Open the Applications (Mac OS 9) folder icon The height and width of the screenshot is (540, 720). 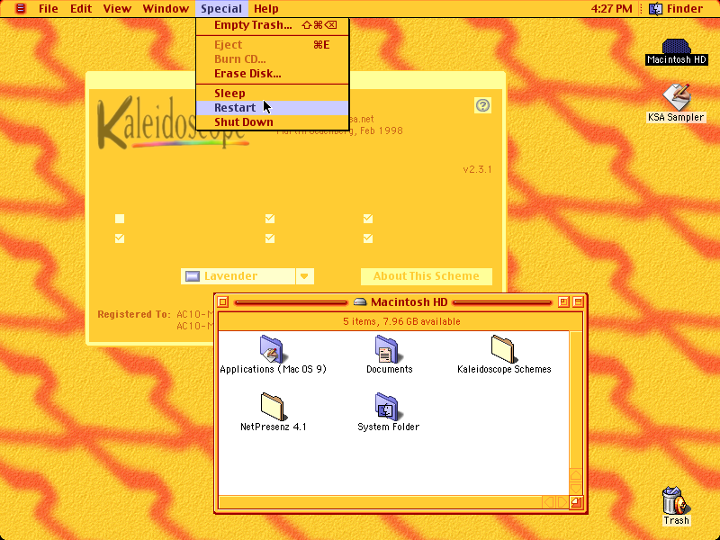(272, 349)
